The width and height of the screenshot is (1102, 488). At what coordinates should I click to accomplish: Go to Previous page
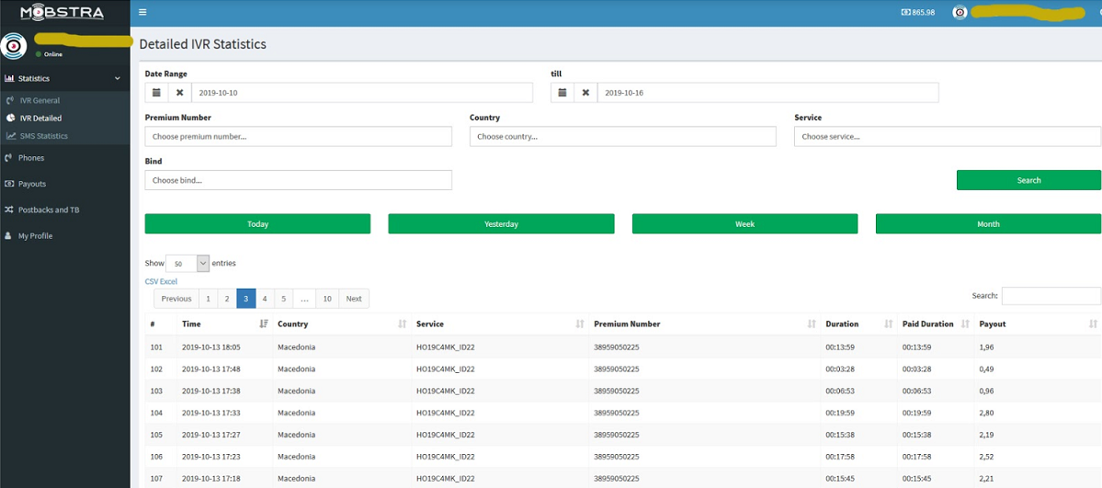176,299
